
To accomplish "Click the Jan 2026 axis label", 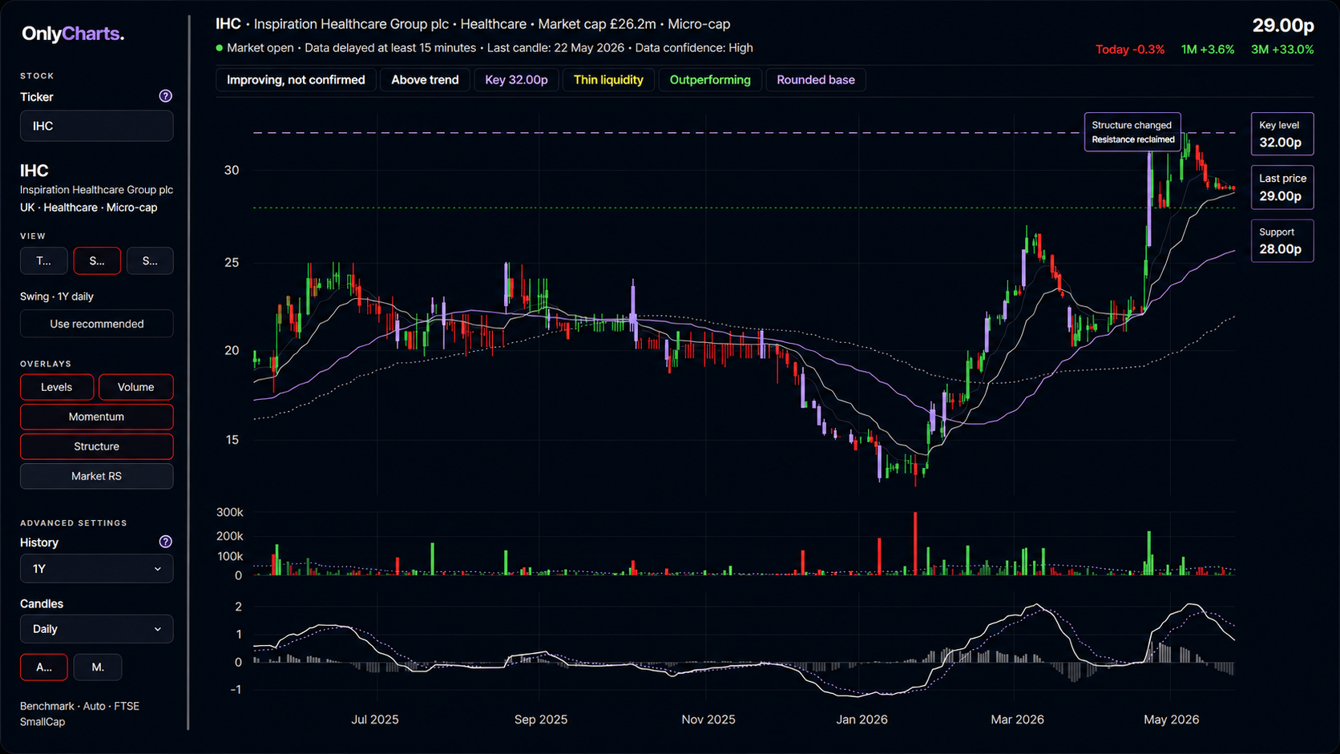I will point(862,720).
